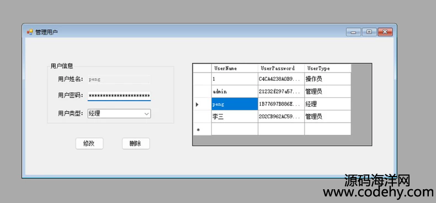Maximize the 管理用户 window

[x=369, y=32]
